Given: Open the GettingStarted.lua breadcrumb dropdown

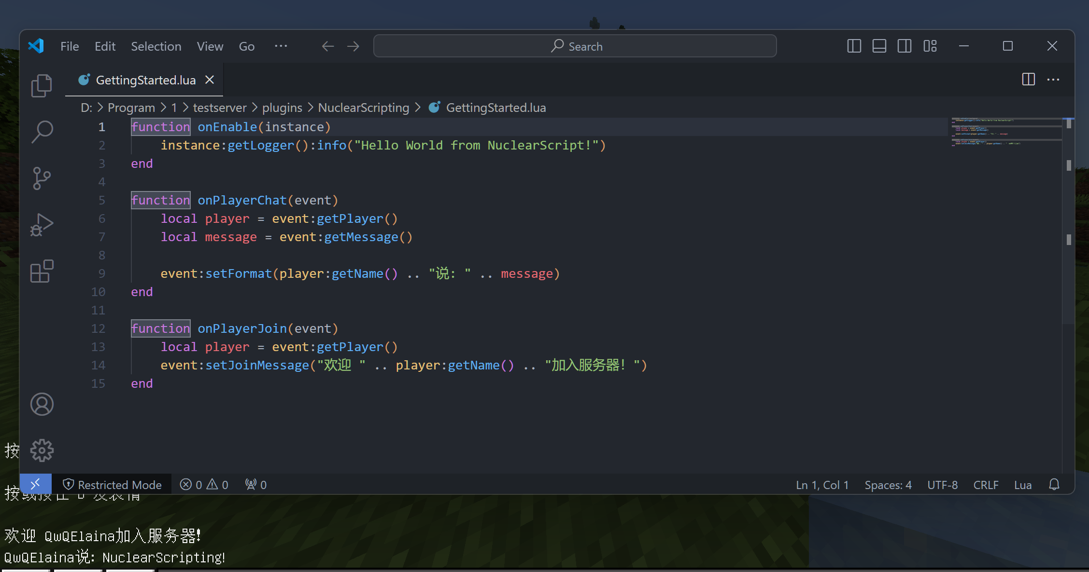Looking at the screenshot, I should [488, 108].
